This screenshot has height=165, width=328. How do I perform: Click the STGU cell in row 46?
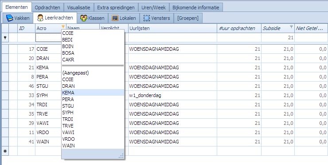(48, 86)
